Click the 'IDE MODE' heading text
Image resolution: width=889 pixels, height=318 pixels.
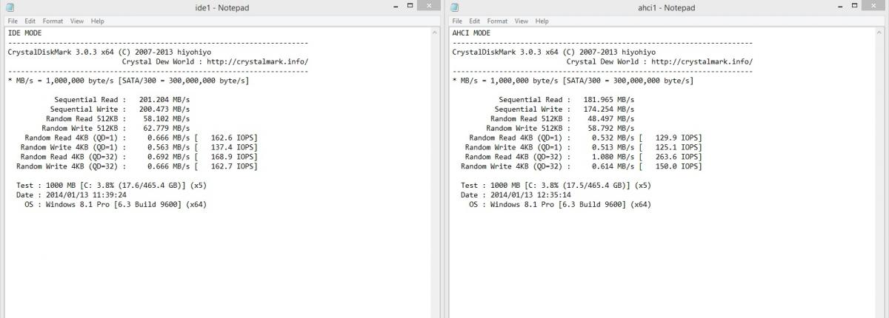pos(24,33)
